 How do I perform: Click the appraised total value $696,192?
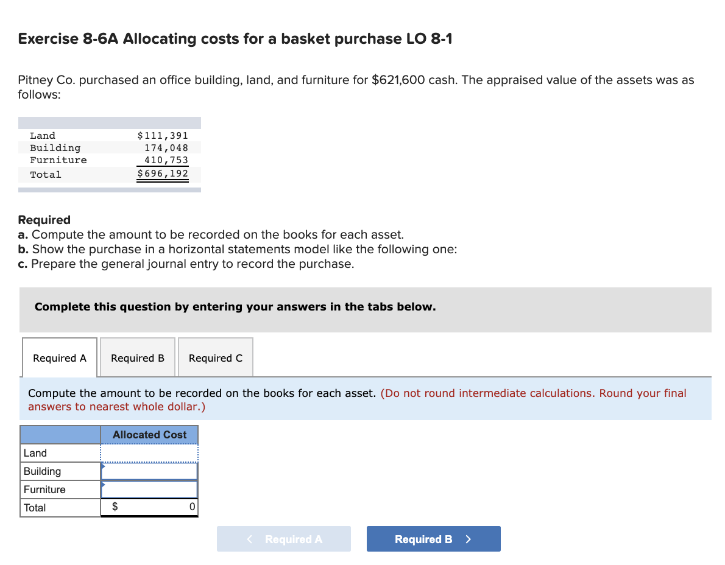[162, 175]
